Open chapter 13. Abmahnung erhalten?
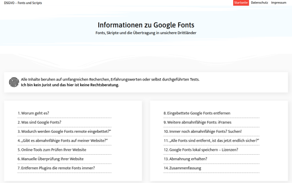The image size is (292, 183). click(185, 159)
